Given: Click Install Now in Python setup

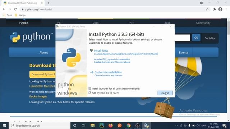Looking at the screenshot, I should point(101,51).
